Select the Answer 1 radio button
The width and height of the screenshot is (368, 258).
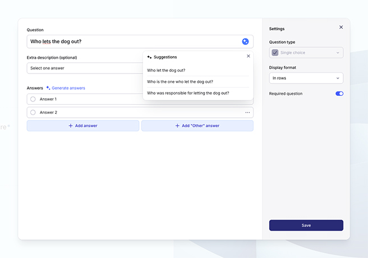[33, 99]
